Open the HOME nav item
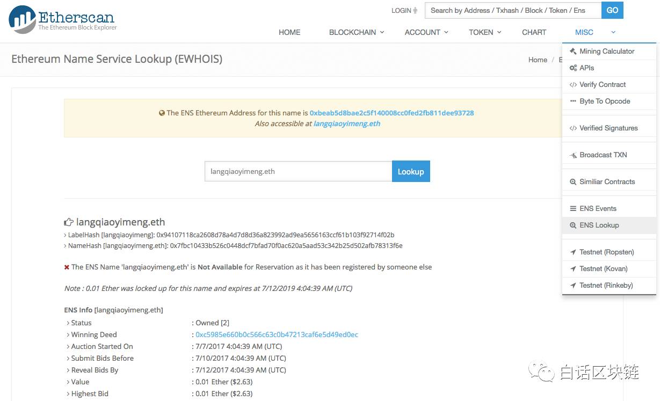Image resolution: width=660 pixels, height=401 pixels. (x=289, y=32)
